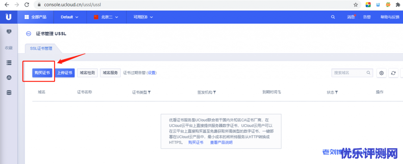Screen dimensions: 403x164
Task: Open the server list sidebar icon
Action: (x=9, y=63)
